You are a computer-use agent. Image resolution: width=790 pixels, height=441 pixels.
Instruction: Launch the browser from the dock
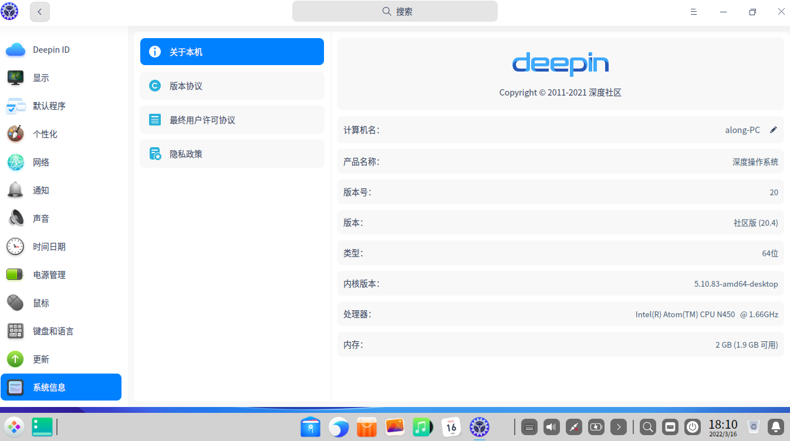pos(339,427)
